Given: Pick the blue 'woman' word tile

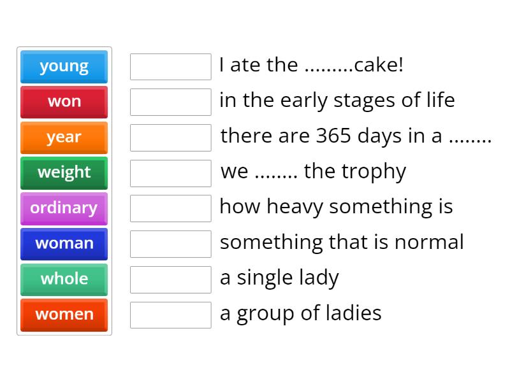Looking at the screenshot, I should point(64,244).
